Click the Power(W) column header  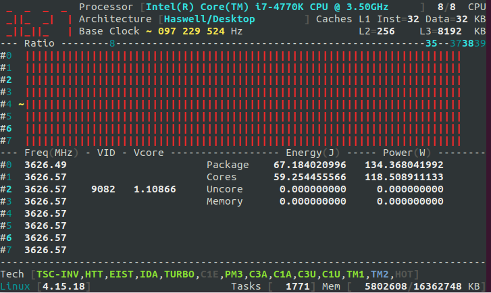(407, 153)
